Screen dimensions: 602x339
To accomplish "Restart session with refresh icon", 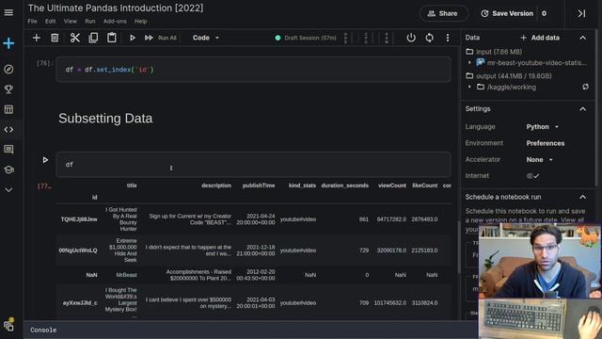I will click(x=430, y=38).
